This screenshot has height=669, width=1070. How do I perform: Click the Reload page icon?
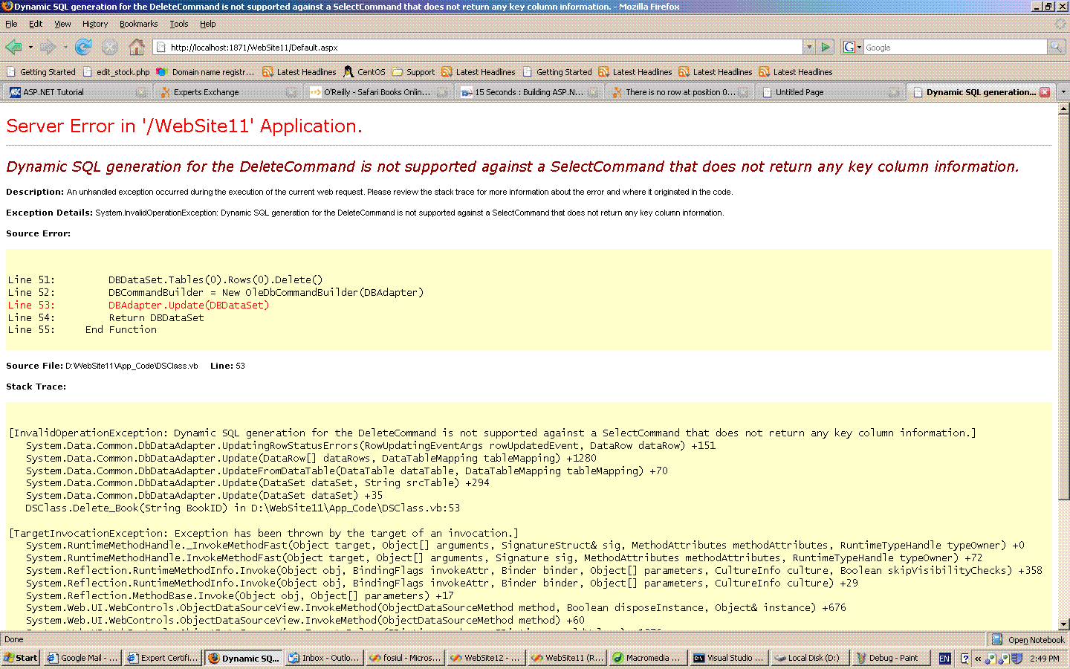click(x=83, y=48)
